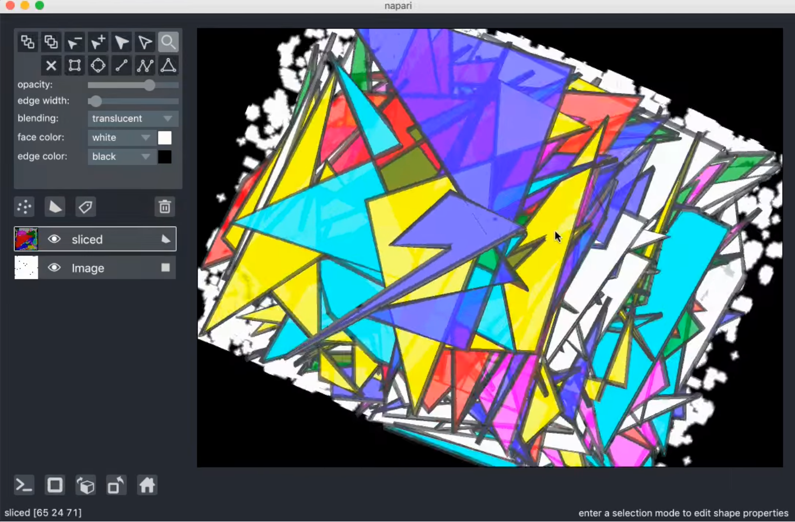Delete selected shape with X tool

coord(51,65)
